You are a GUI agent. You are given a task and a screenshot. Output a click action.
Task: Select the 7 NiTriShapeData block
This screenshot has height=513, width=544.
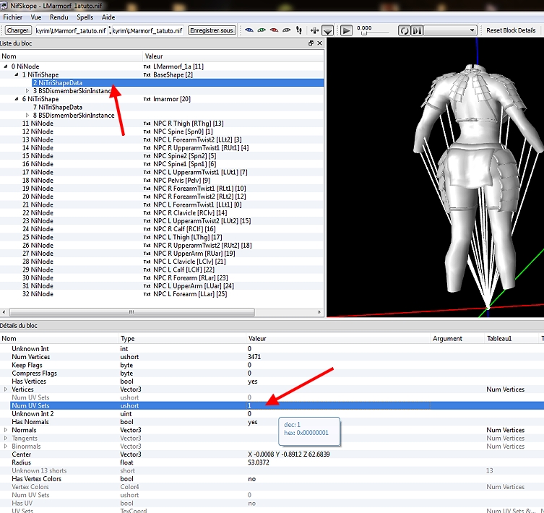[x=58, y=107]
